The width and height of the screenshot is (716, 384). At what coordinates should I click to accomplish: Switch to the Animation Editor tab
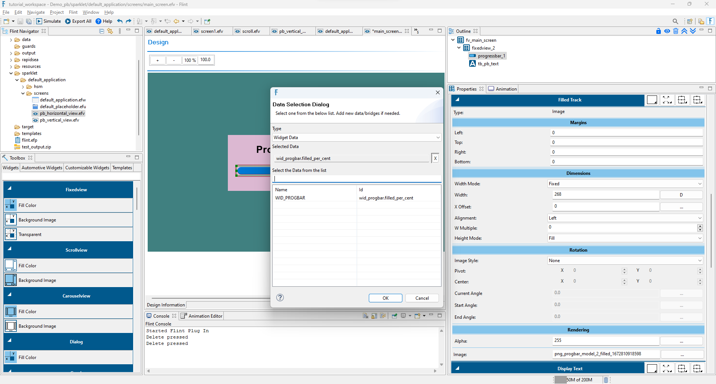202,316
